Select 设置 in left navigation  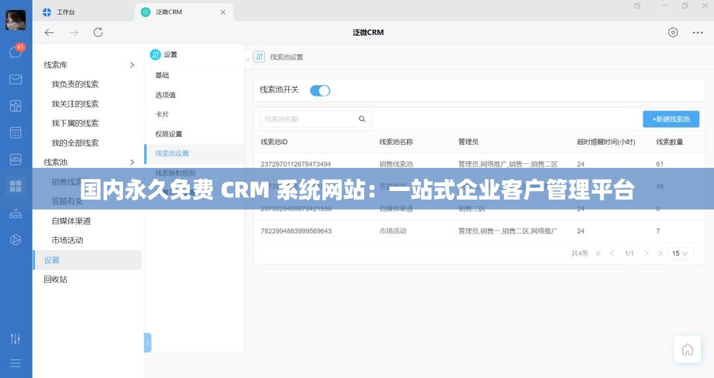click(87, 260)
